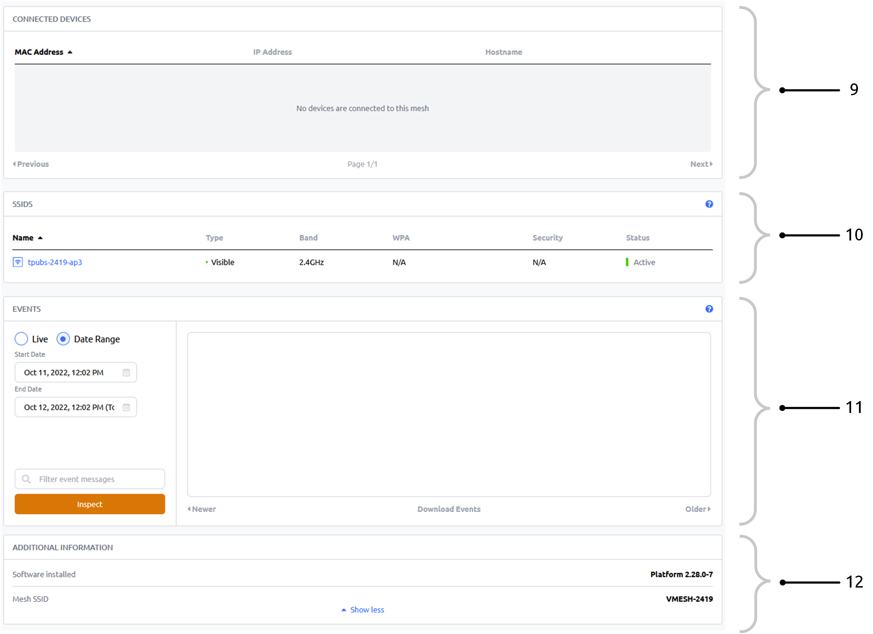
Task: Click the Active status of tpubs-2419-ap3
Action: tap(641, 262)
